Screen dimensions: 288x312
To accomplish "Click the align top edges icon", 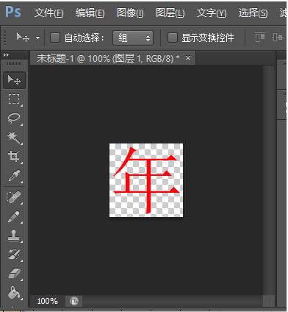I will [259, 38].
